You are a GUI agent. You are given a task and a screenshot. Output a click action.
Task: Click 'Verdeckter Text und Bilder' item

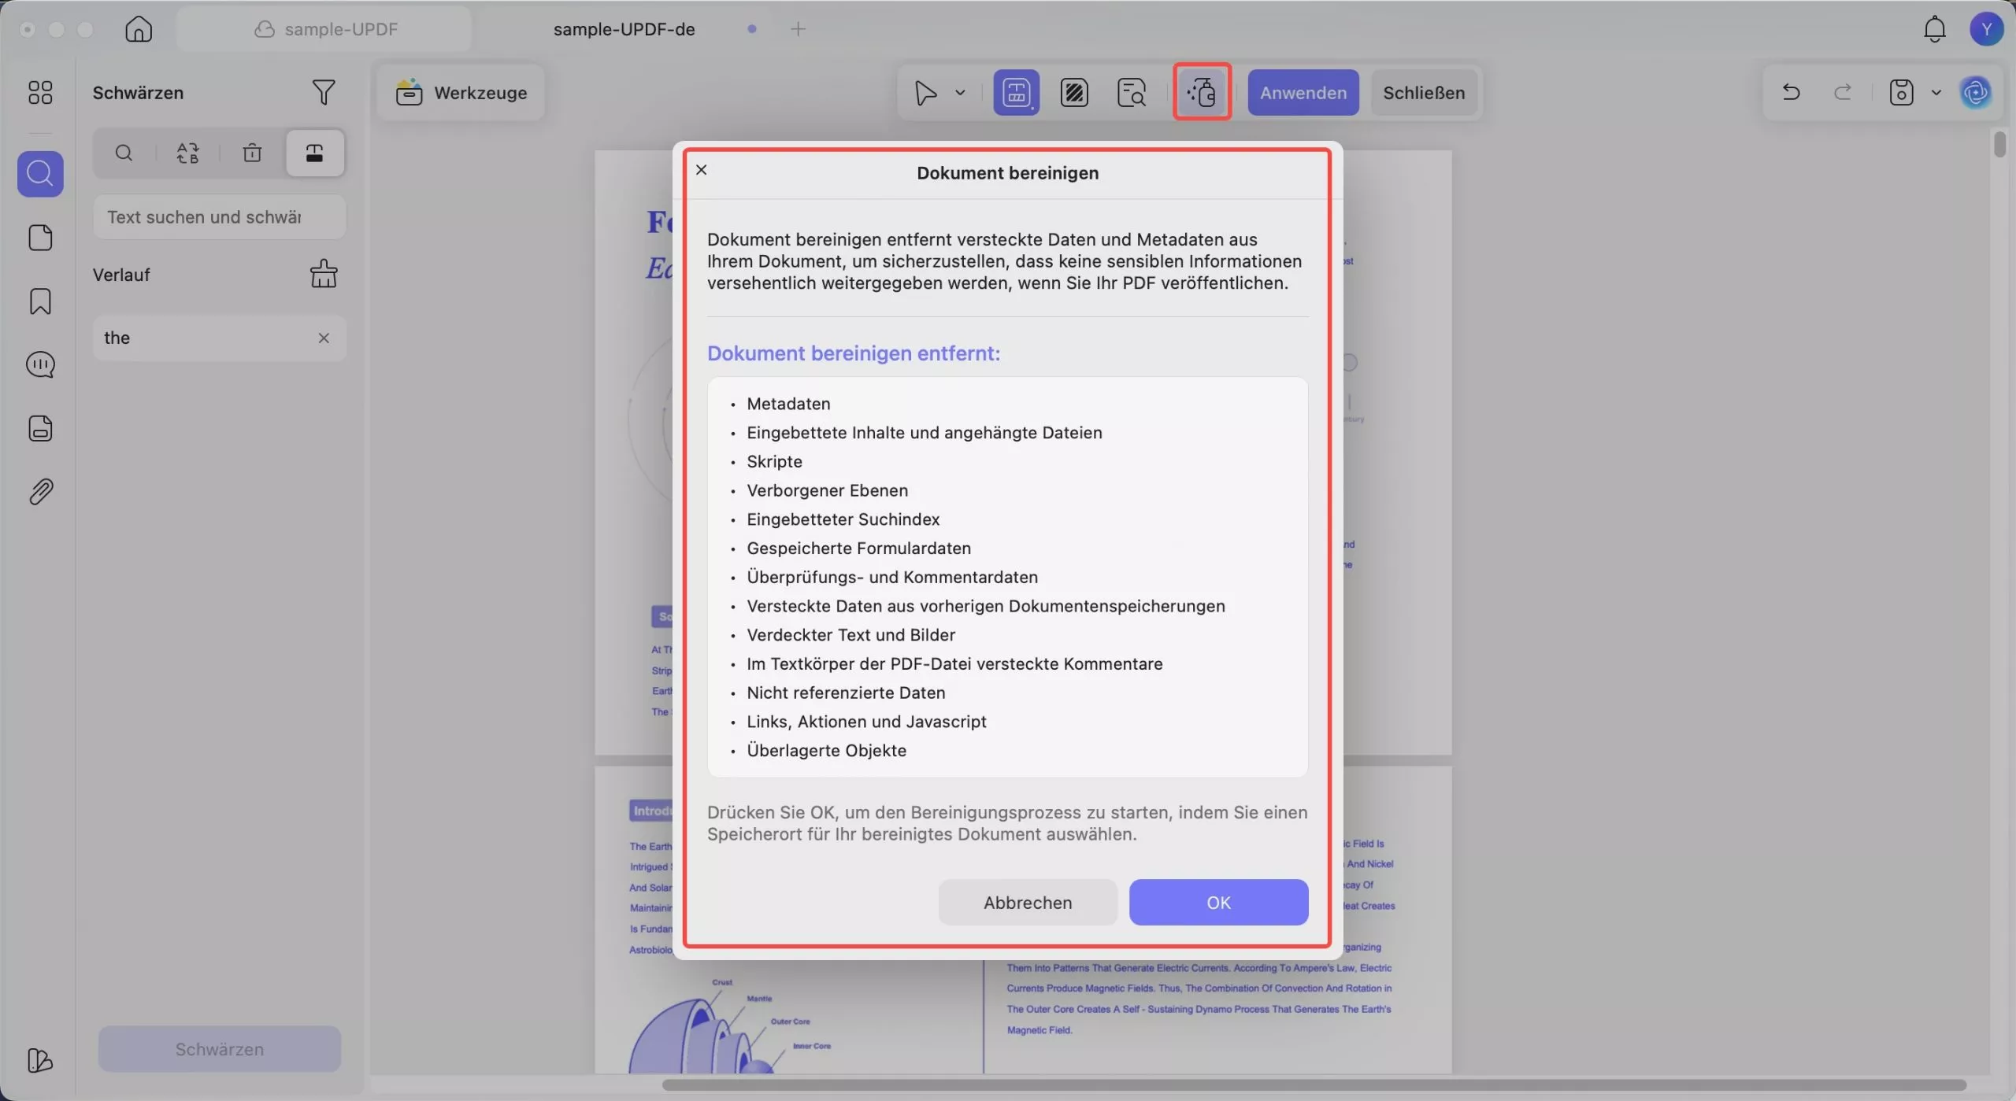click(850, 635)
